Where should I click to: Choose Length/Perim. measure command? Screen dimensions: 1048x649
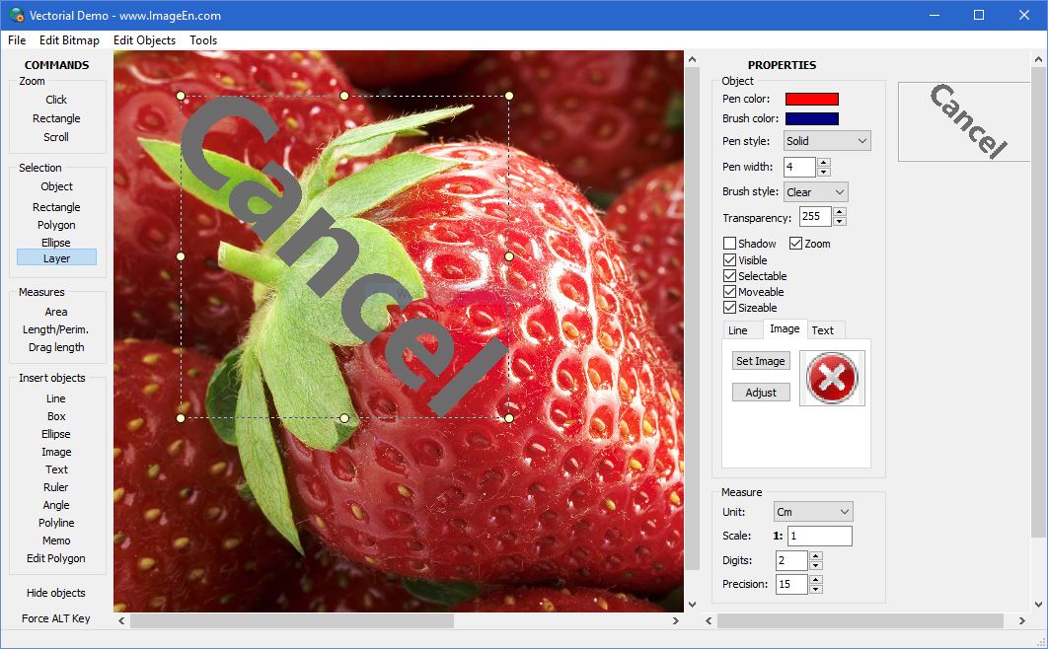[55, 329]
